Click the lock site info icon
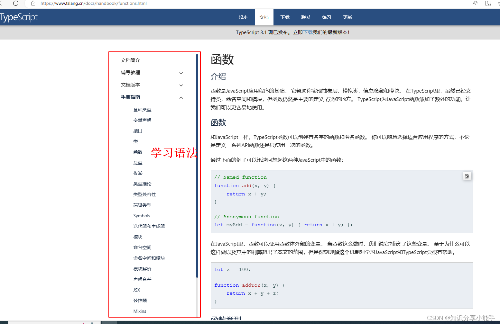 click(33, 3)
